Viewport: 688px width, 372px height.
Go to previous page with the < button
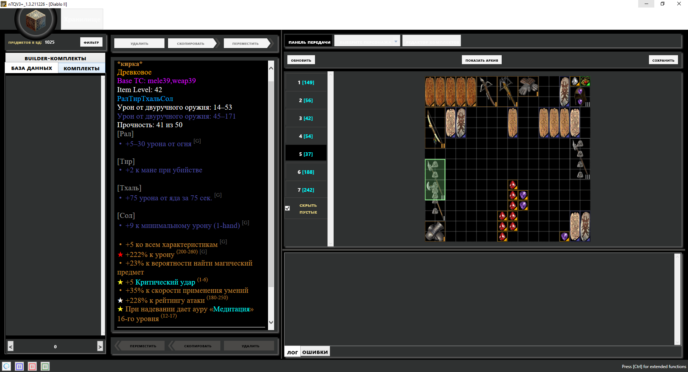[x=10, y=346]
